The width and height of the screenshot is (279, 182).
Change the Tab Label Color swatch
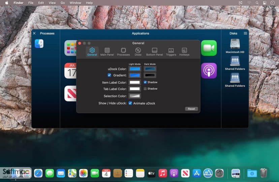135,89
